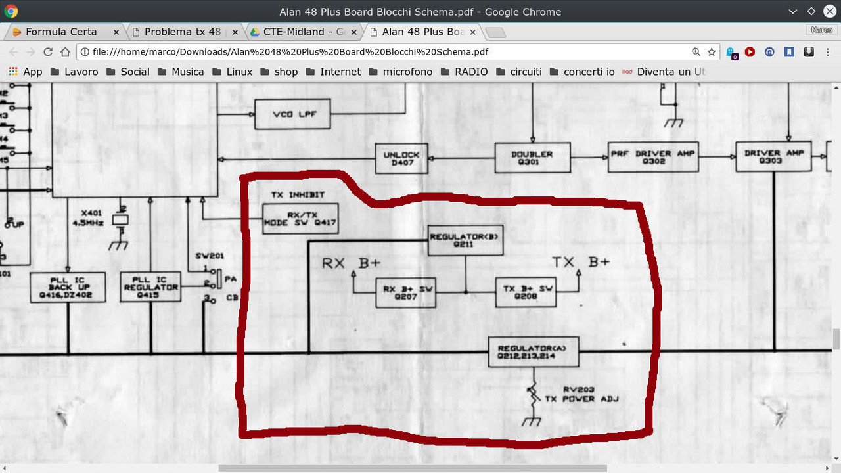Open the circuiti bookmarks folder

[x=518, y=72]
